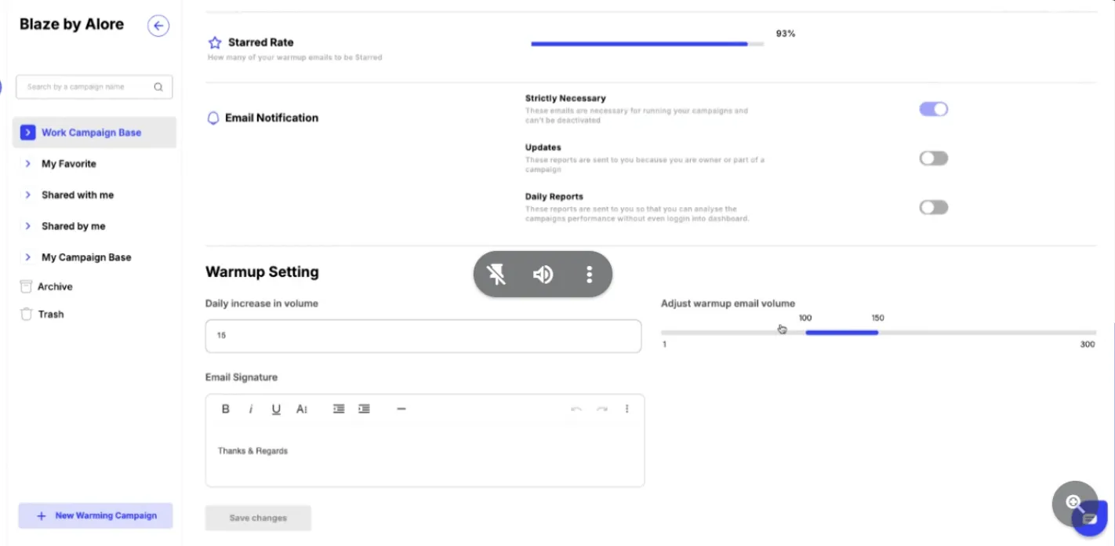This screenshot has height=546, width=1115.
Task: Click the speaker icon in the gray overlay
Action: point(542,274)
